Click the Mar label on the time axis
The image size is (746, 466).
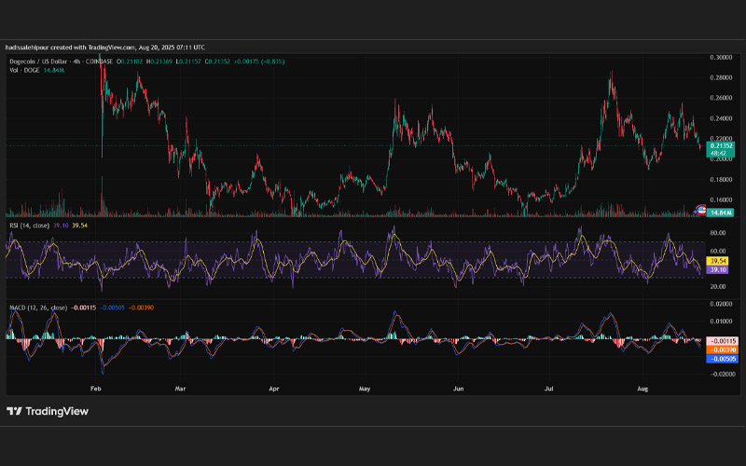(180, 389)
